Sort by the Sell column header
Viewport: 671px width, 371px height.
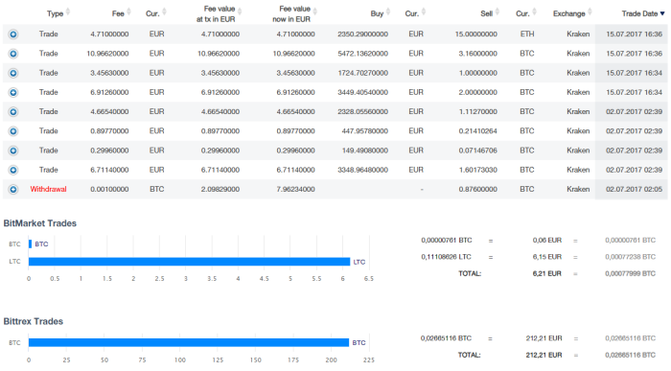pyautogui.click(x=490, y=13)
